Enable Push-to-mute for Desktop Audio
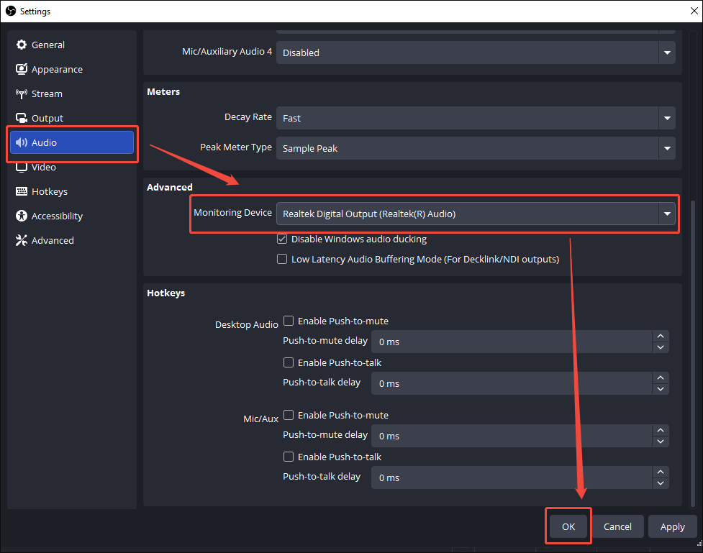Viewport: 703px width, 553px height. [x=289, y=320]
